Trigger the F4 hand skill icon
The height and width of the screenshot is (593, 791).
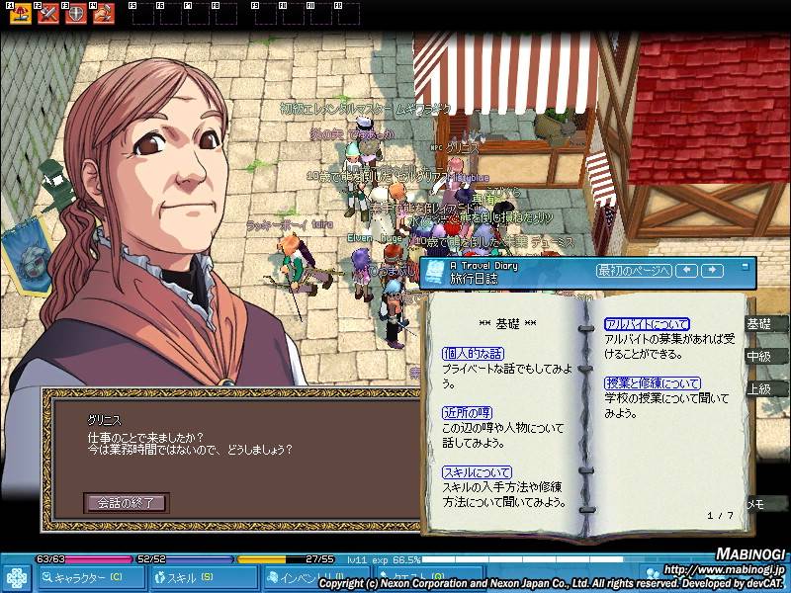[104, 14]
